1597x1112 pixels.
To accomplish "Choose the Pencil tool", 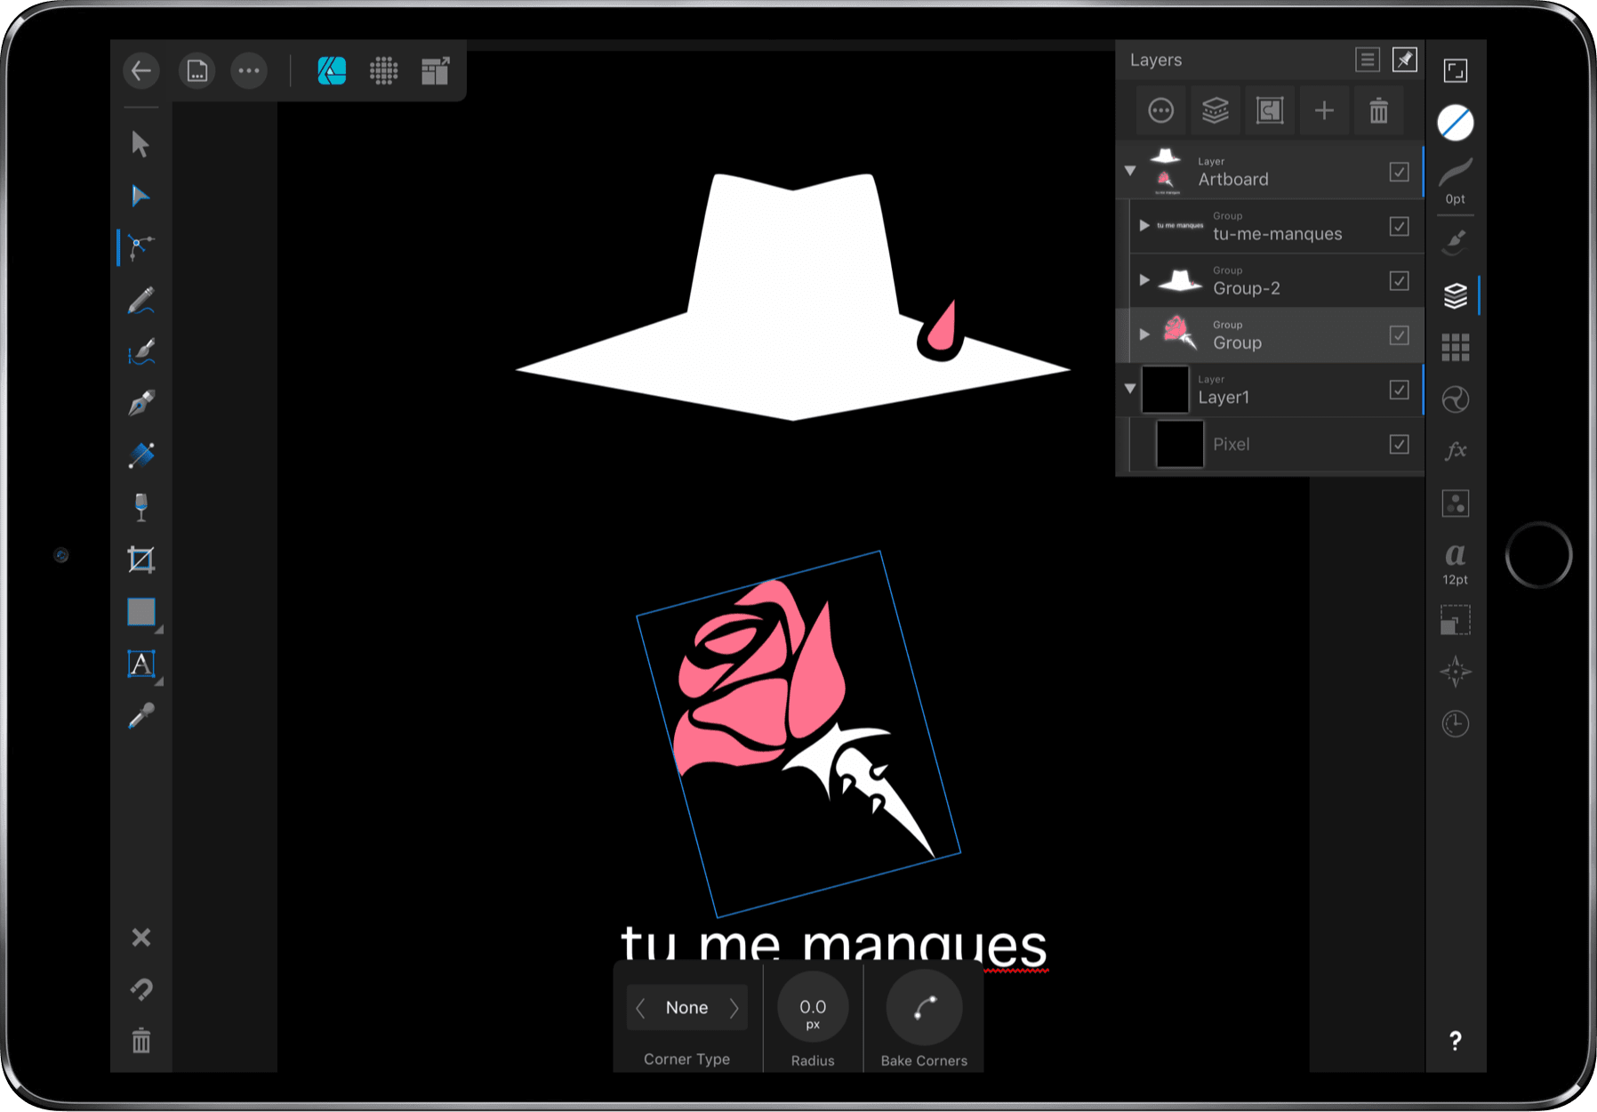I will pyautogui.click(x=140, y=302).
